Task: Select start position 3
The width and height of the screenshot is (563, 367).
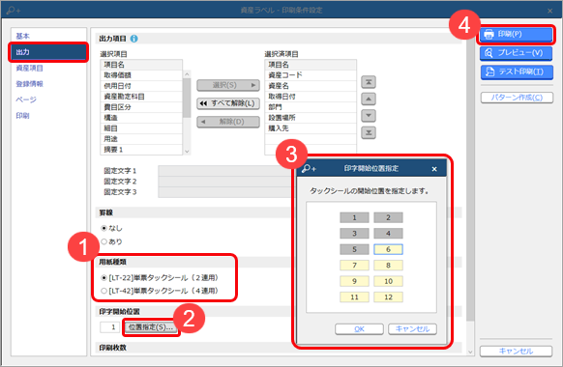Action: click(354, 234)
